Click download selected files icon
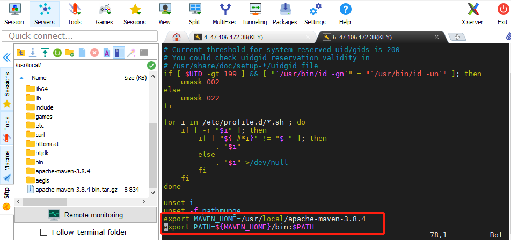This screenshot has width=511, height=240. [33, 53]
